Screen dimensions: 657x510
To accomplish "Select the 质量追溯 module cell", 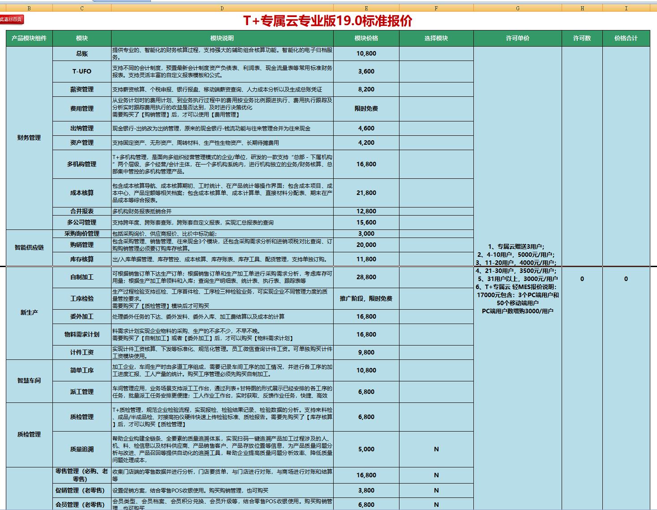I will pos(82,449).
